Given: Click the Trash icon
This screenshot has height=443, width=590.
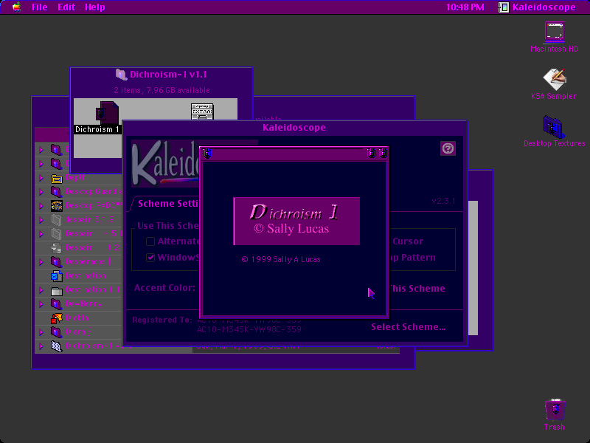Looking at the screenshot, I should [x=555, y=410].
